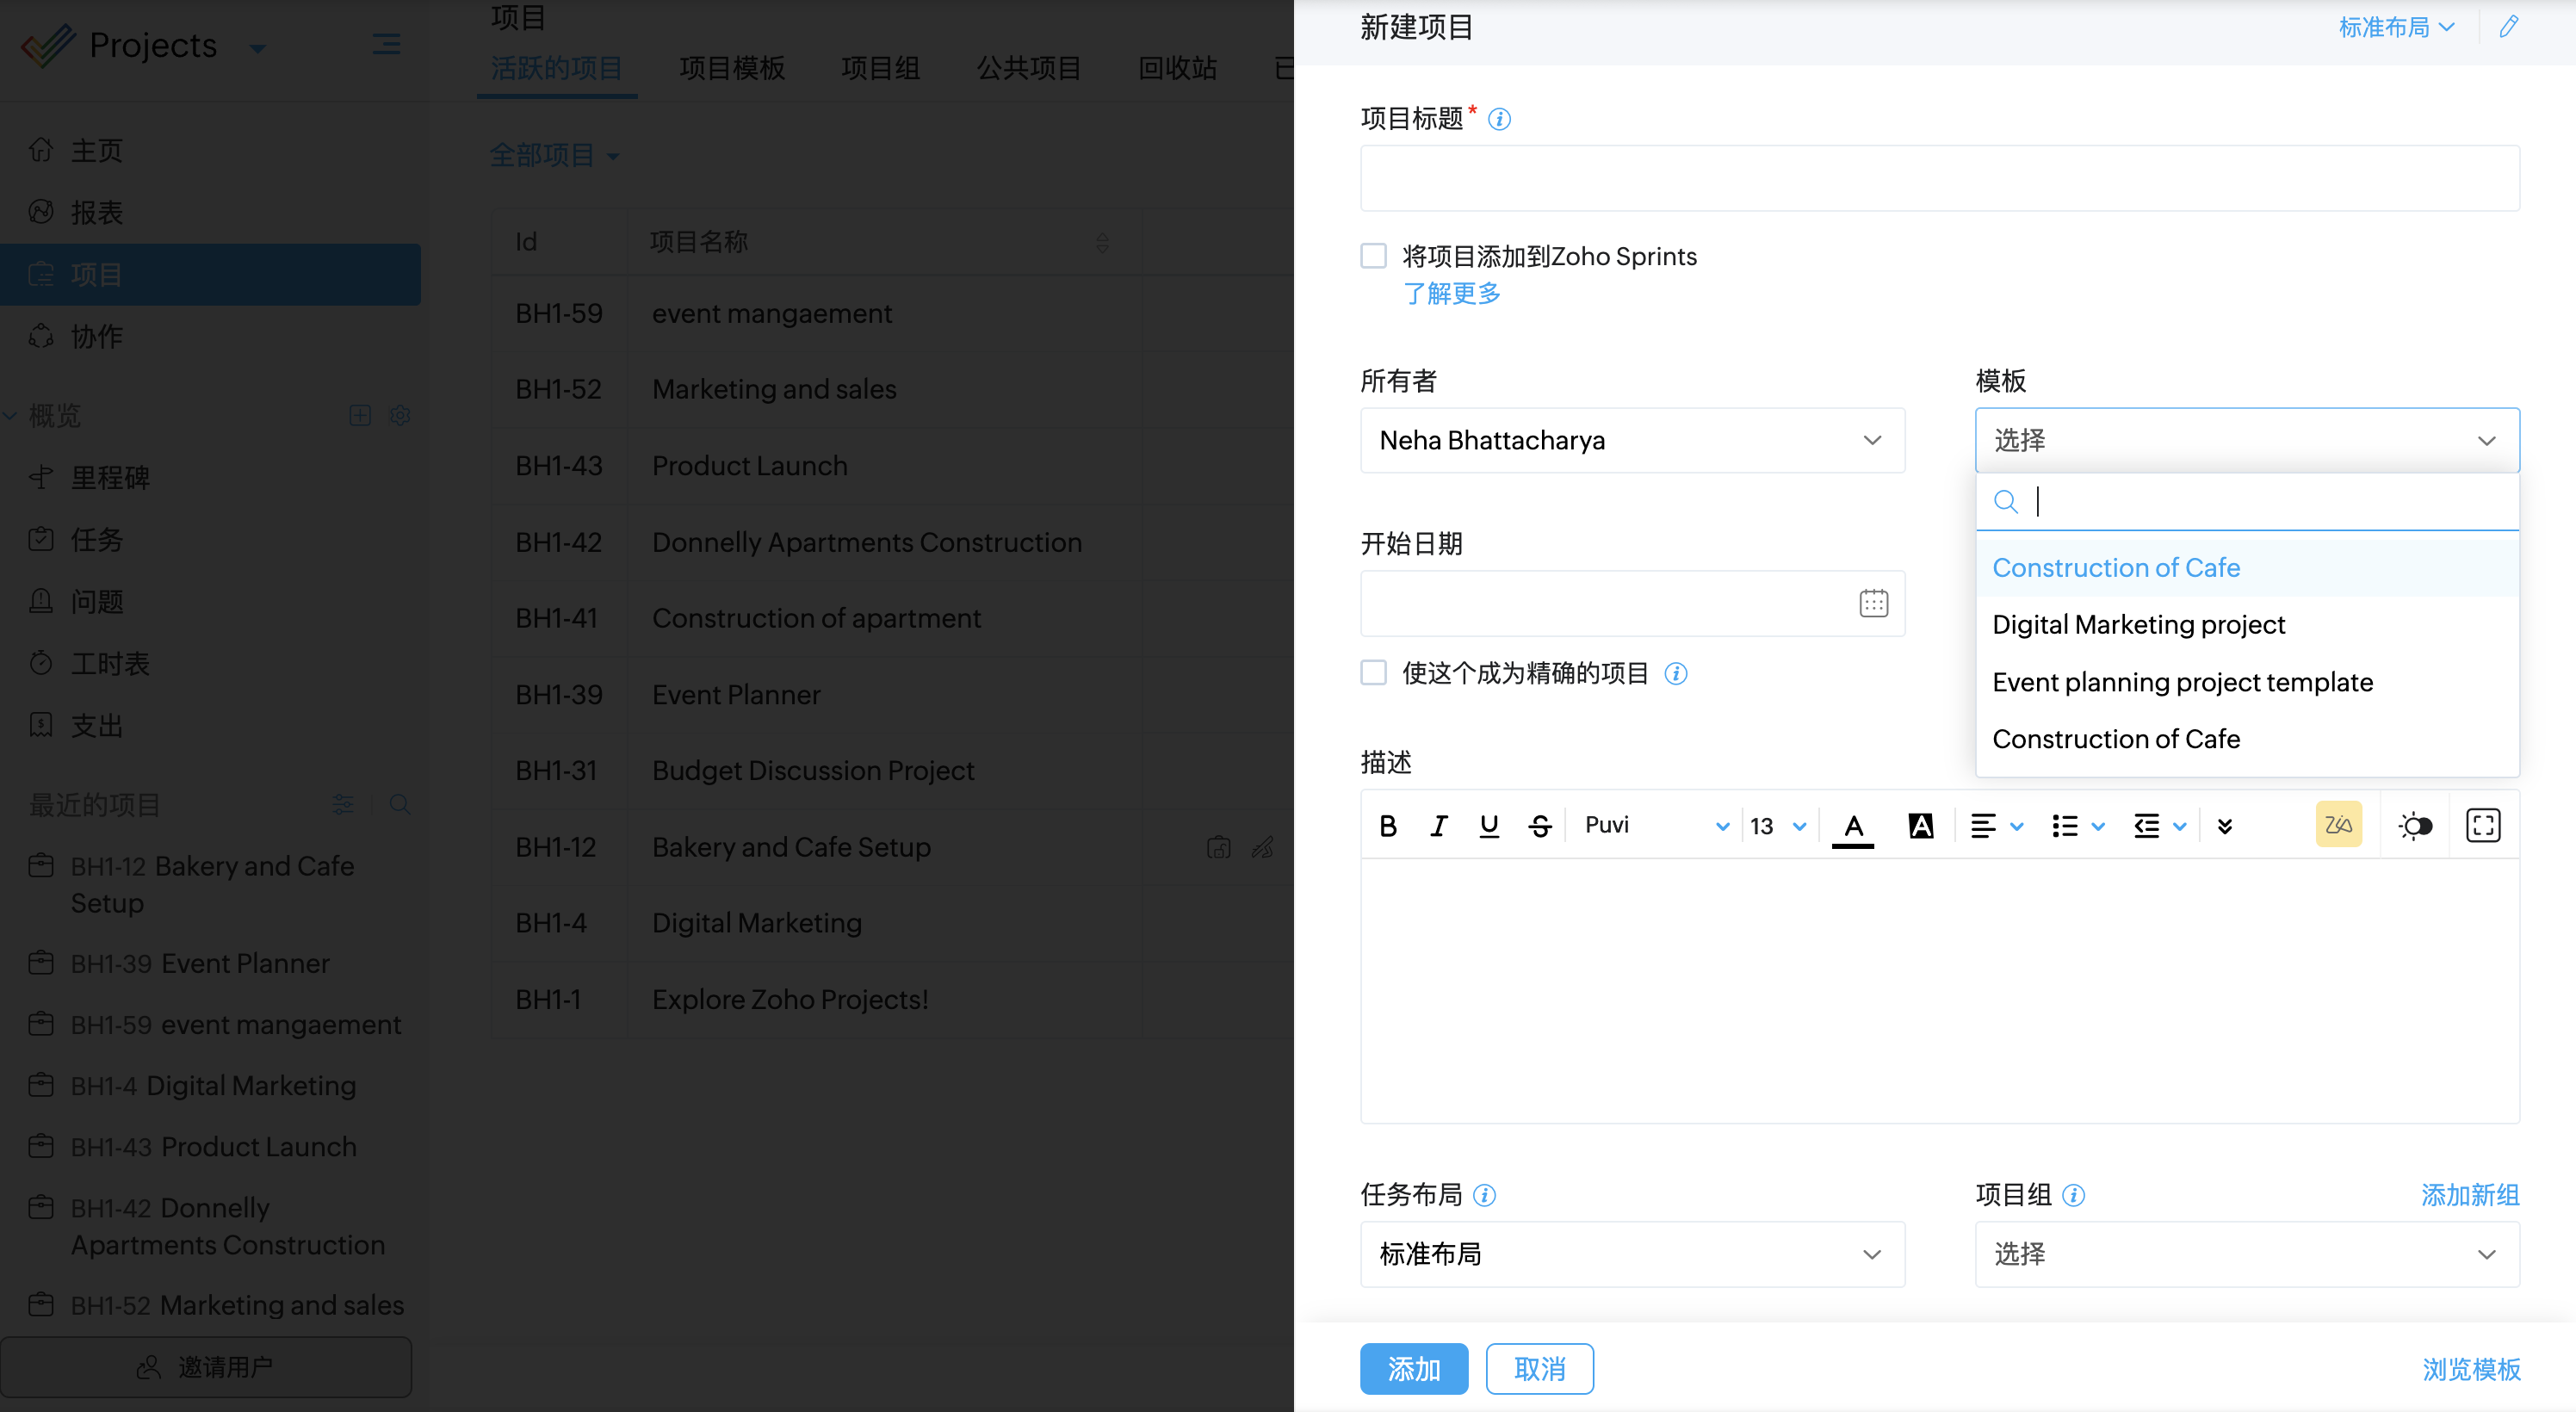Viewport: 2576px width, 1412px height.
Task: Click the blue Add button
Action: pyautogui.click(x=1413, y=1369)
